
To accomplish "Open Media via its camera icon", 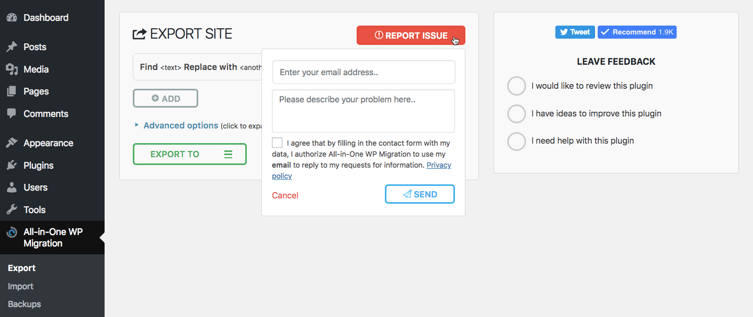I will (x=12, y=69).
